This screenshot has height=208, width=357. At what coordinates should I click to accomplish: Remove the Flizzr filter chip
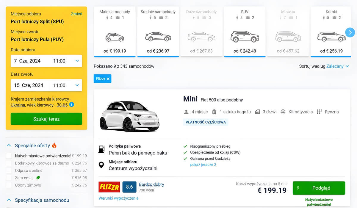click(108, 79)
